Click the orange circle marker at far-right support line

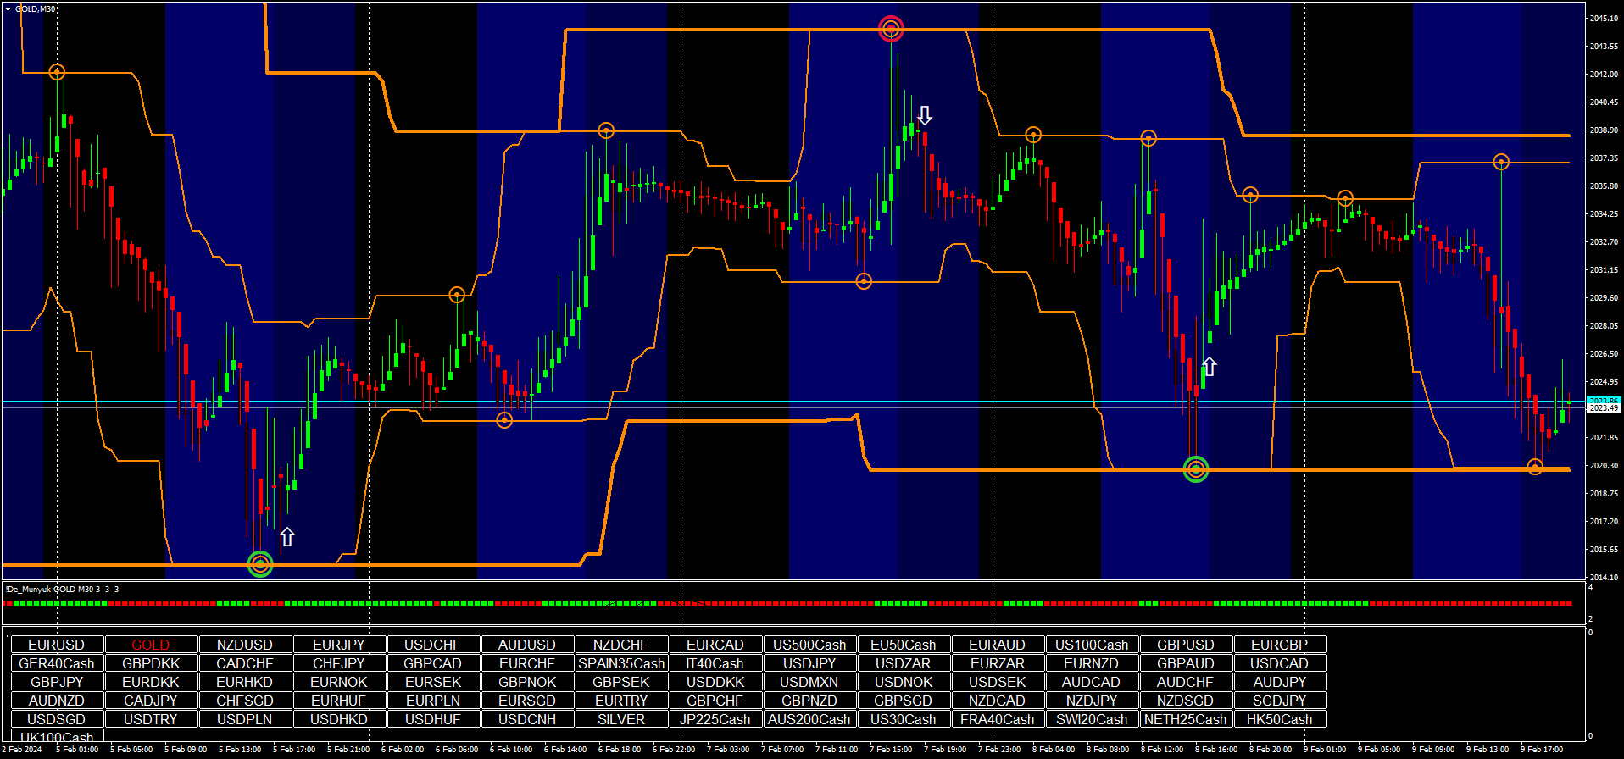[x=1534, y=467]
